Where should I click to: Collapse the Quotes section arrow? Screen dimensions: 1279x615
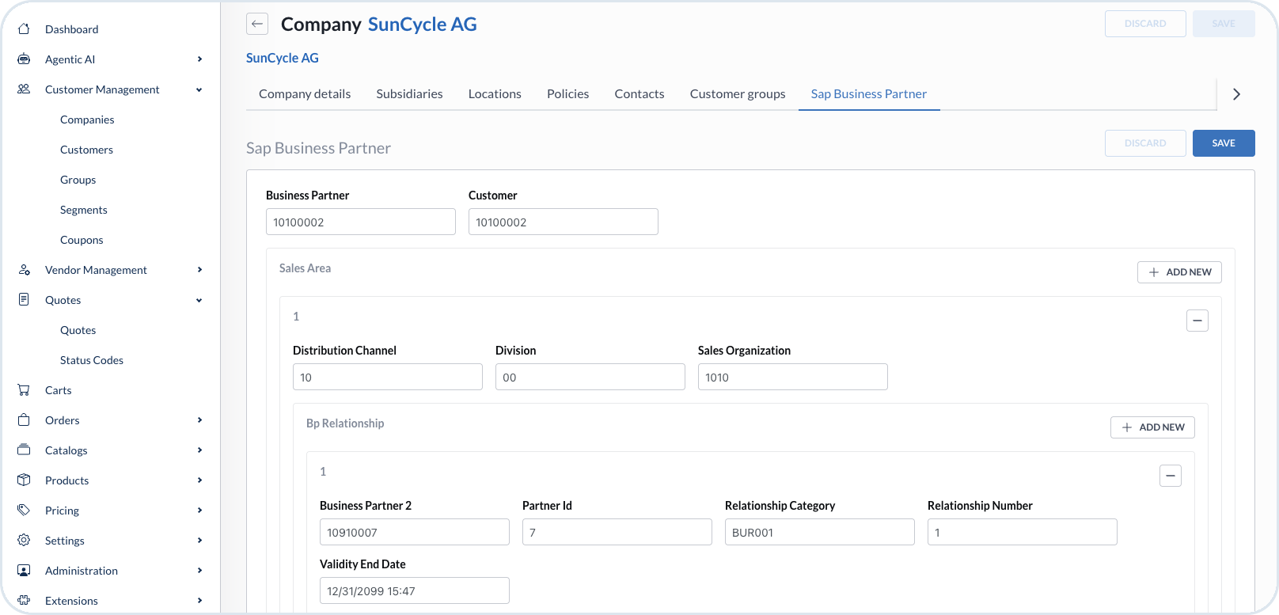(199, 300)
